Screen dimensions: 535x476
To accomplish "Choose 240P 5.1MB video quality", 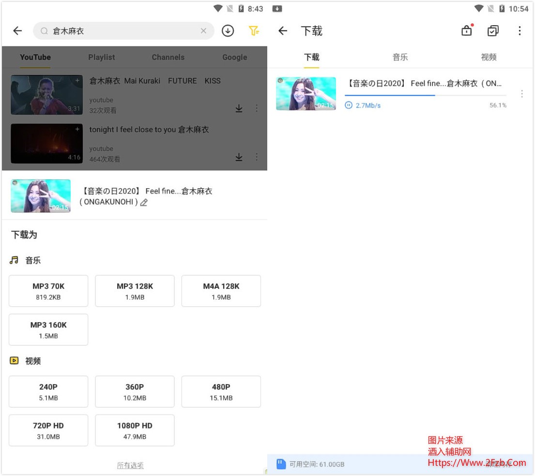I will click(48, 392).
